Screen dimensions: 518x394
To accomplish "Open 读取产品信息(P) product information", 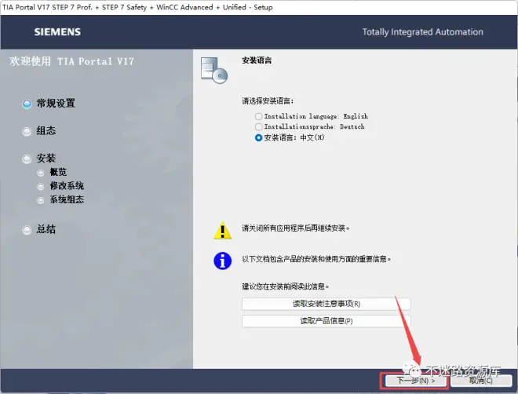I will click(x=326, y=321).
